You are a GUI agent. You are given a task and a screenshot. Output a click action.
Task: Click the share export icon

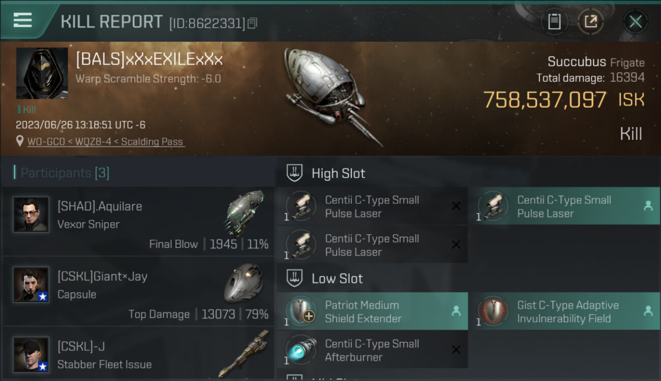590,21
